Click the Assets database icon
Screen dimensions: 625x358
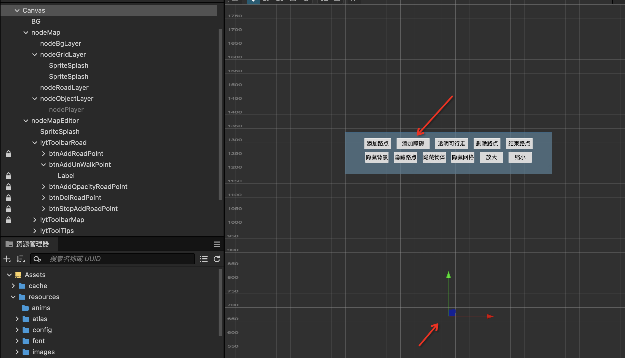tap(18, 275)
